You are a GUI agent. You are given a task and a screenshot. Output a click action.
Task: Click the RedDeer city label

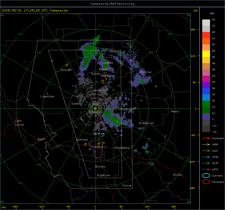[106, 76]
